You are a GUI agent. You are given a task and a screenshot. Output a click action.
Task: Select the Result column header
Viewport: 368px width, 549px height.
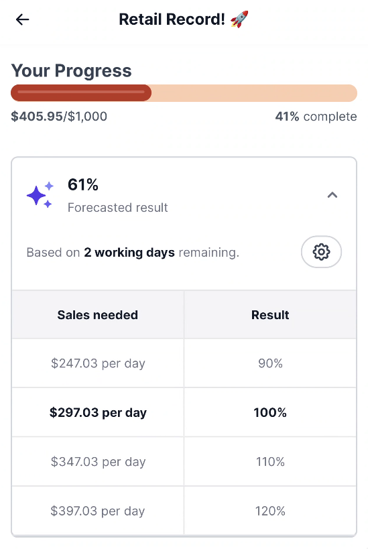click(270, 314)
